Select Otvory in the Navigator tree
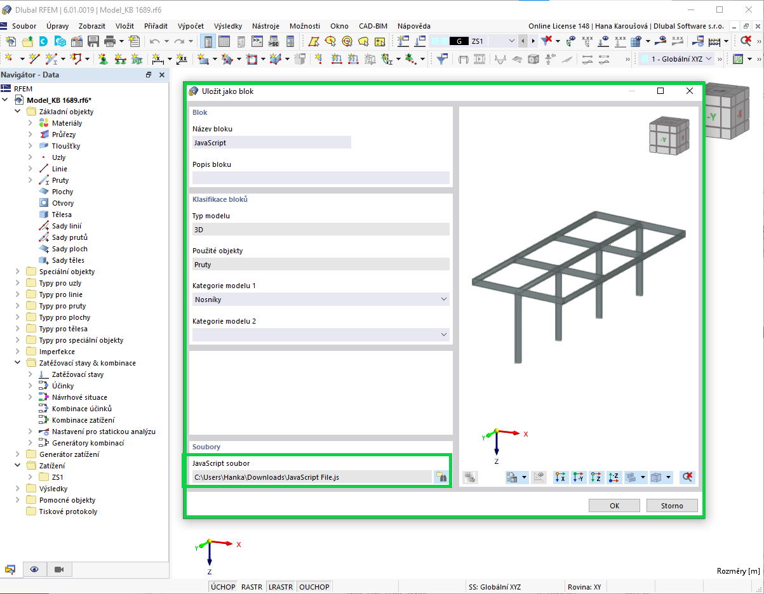The height and width of the screenshot is (594, 764). [63, 203]
